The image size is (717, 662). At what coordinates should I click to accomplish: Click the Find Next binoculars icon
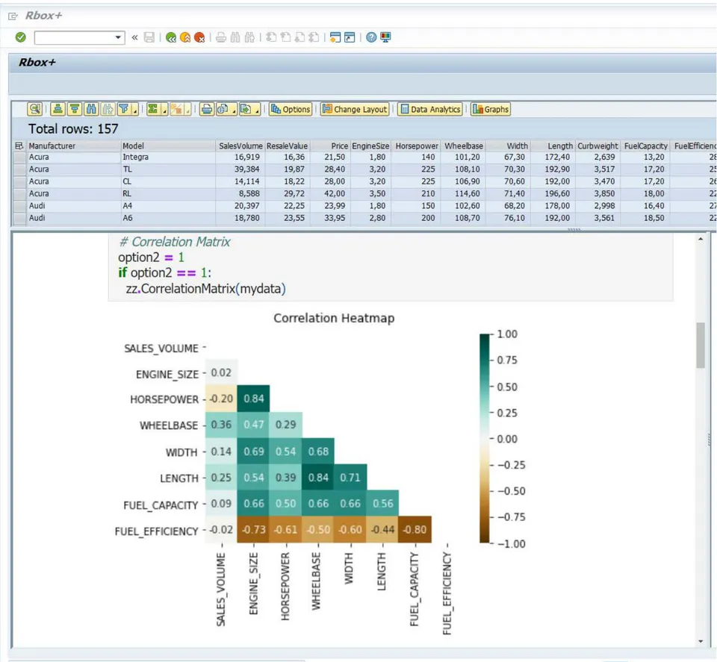[x=249, y=37]
